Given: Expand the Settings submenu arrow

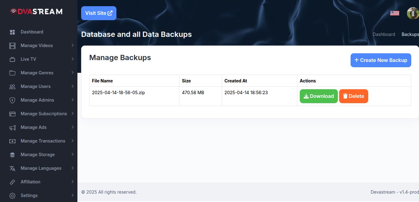Looking at the screenshot, I should 72,195.
